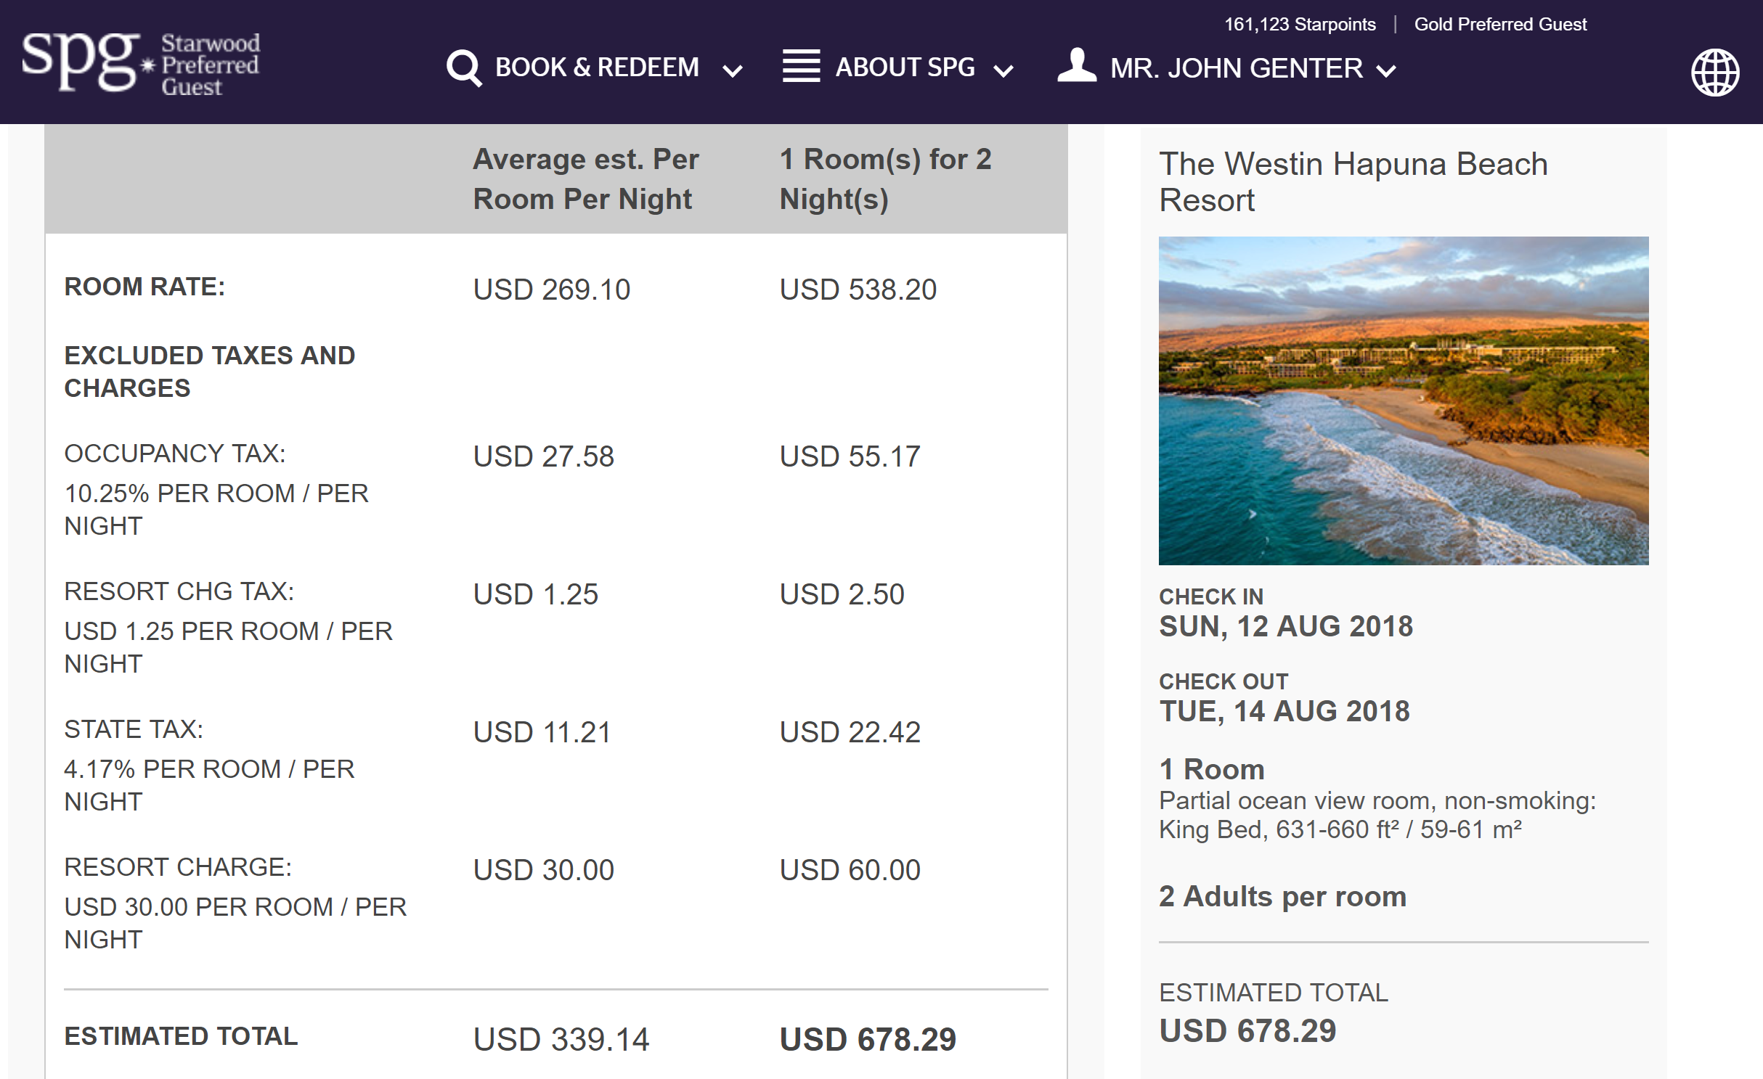
Task: Click The Westin Hapuna Beach Resort title
Action: [x=1353, y=181]
